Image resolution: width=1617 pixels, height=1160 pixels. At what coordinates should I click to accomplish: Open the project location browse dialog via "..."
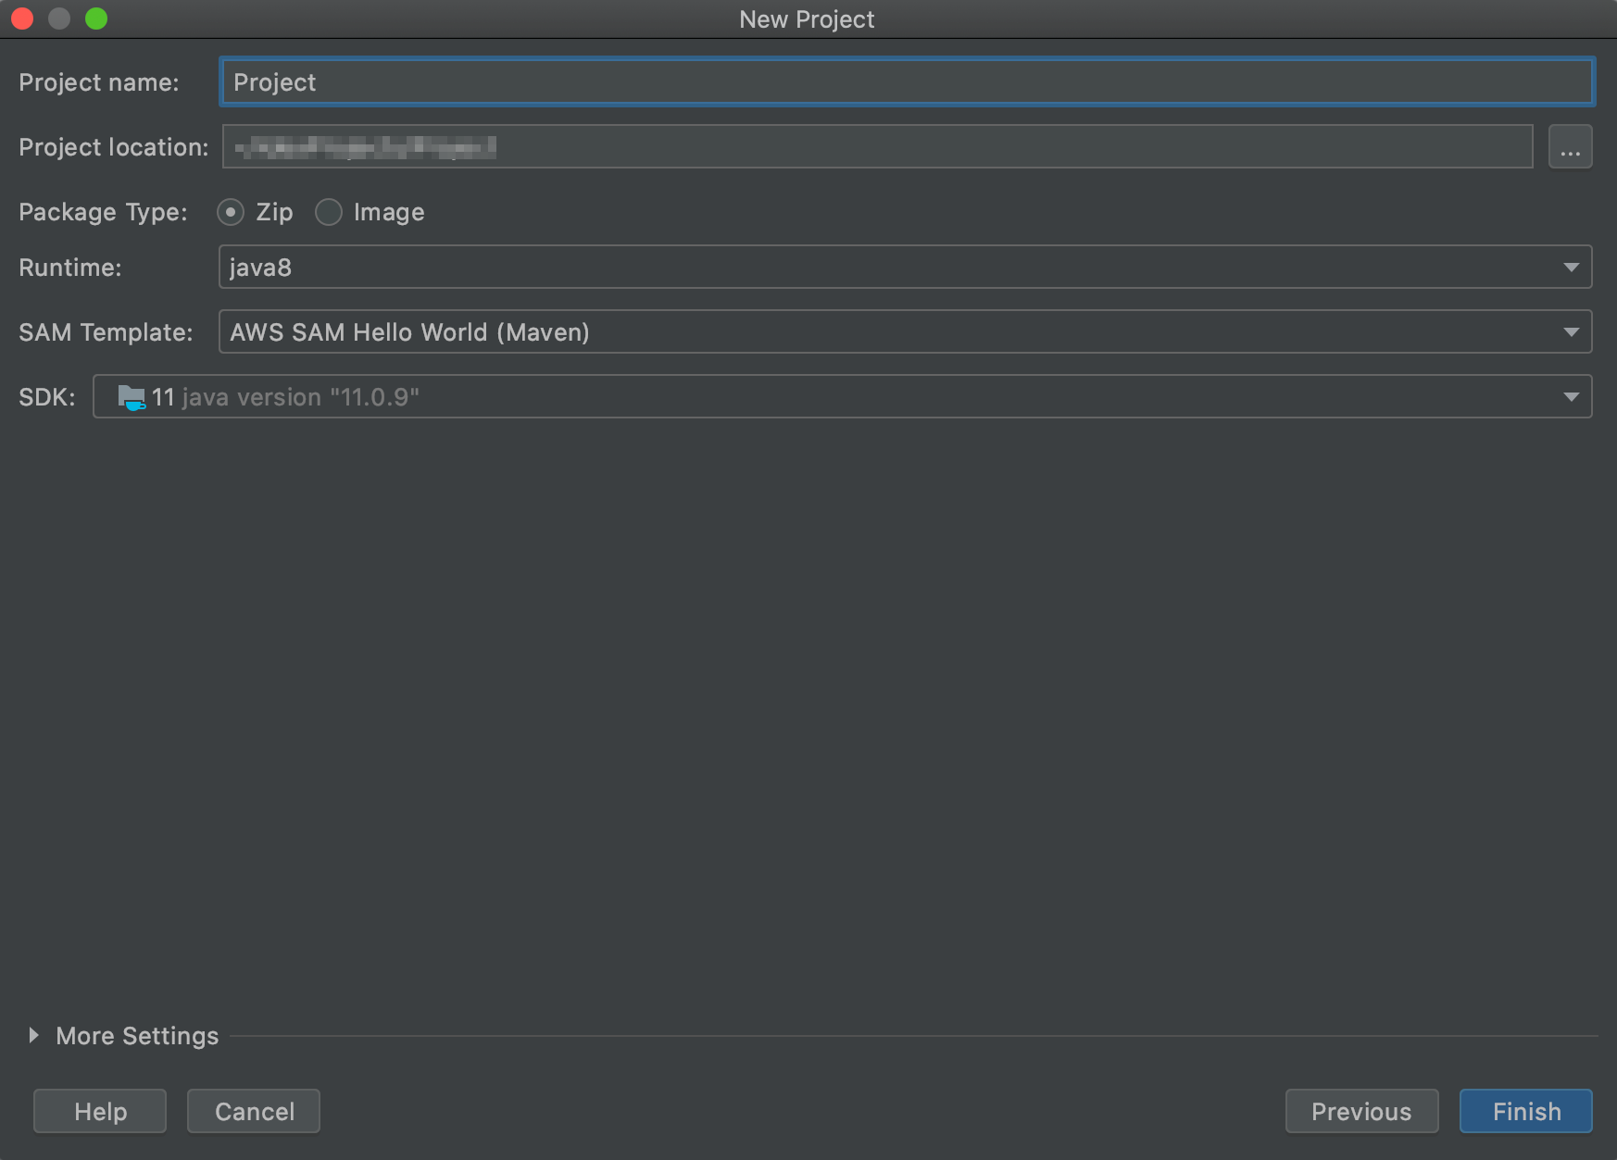pos(1570,146)
